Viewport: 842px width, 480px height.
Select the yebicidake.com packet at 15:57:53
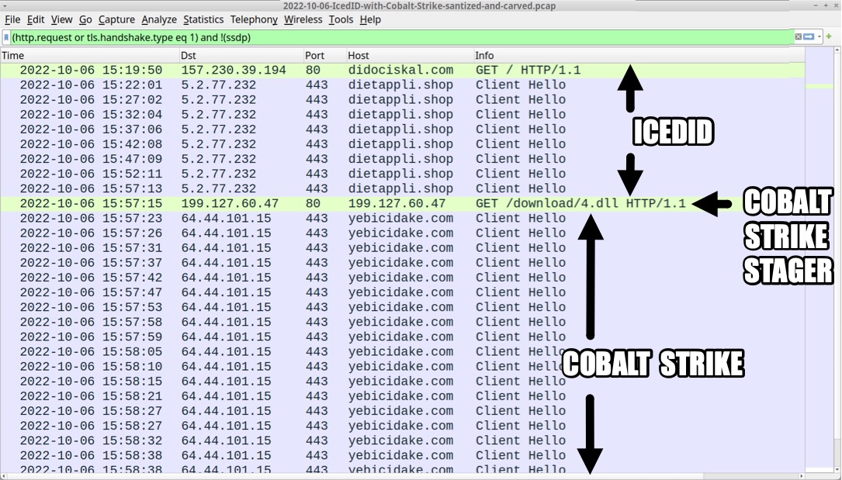click(402, 307)
